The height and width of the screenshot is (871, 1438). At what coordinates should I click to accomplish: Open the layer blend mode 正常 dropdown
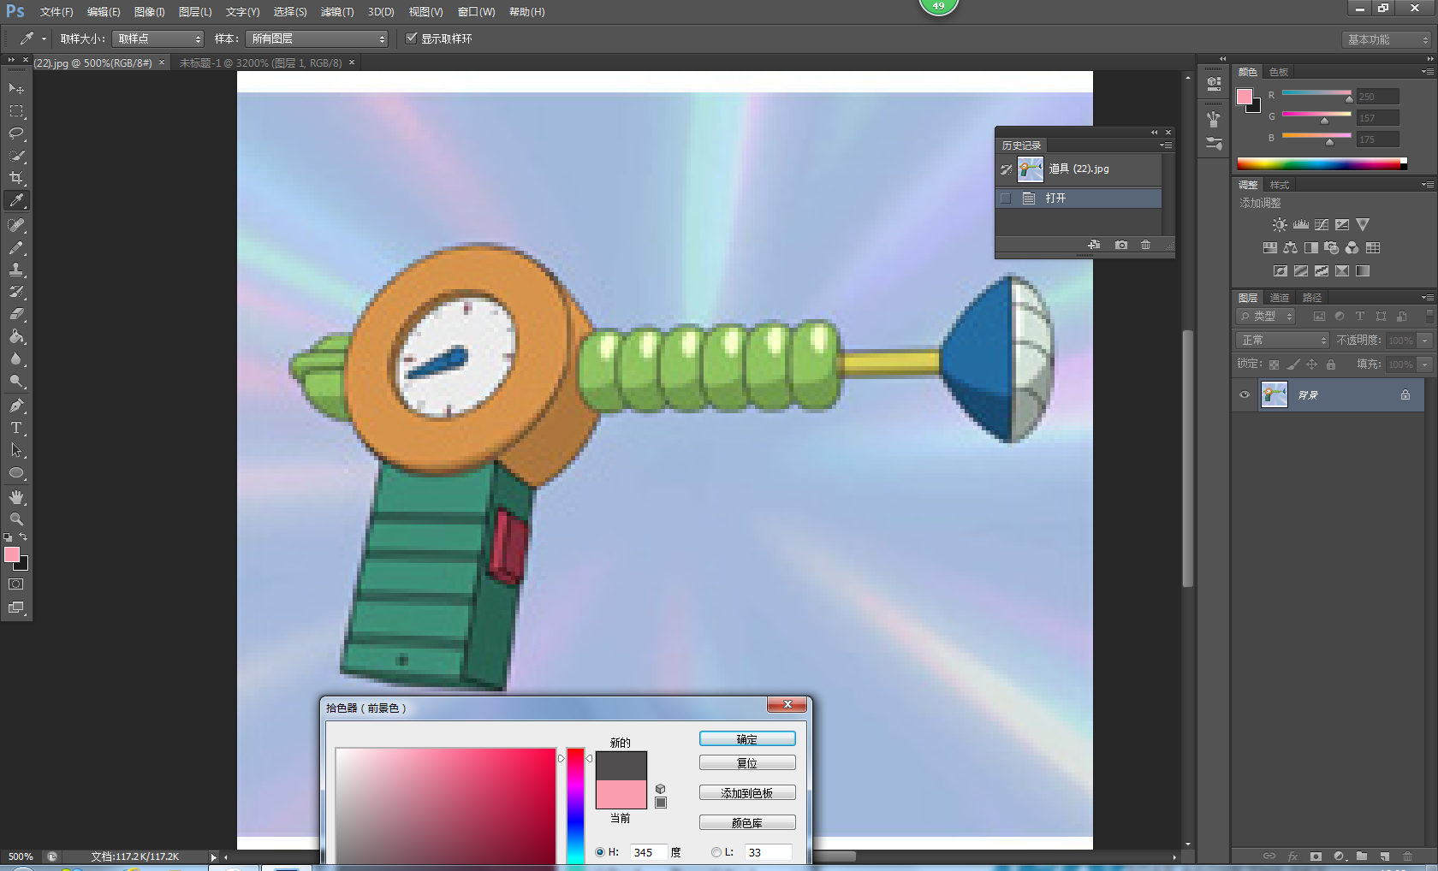click(1283, 341)
